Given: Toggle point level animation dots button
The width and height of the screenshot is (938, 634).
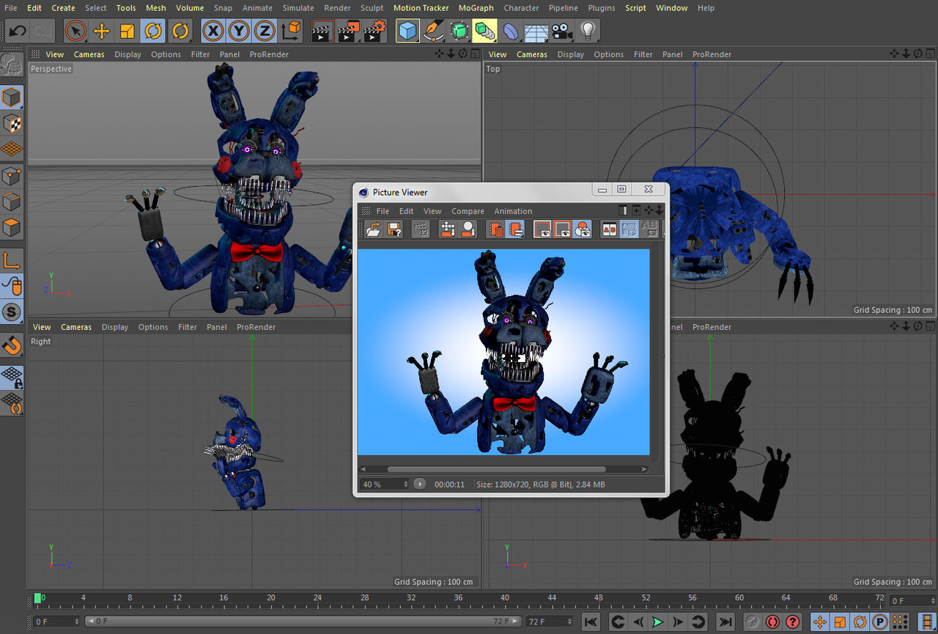Looking at the screenshot, I should coord(899,622).
